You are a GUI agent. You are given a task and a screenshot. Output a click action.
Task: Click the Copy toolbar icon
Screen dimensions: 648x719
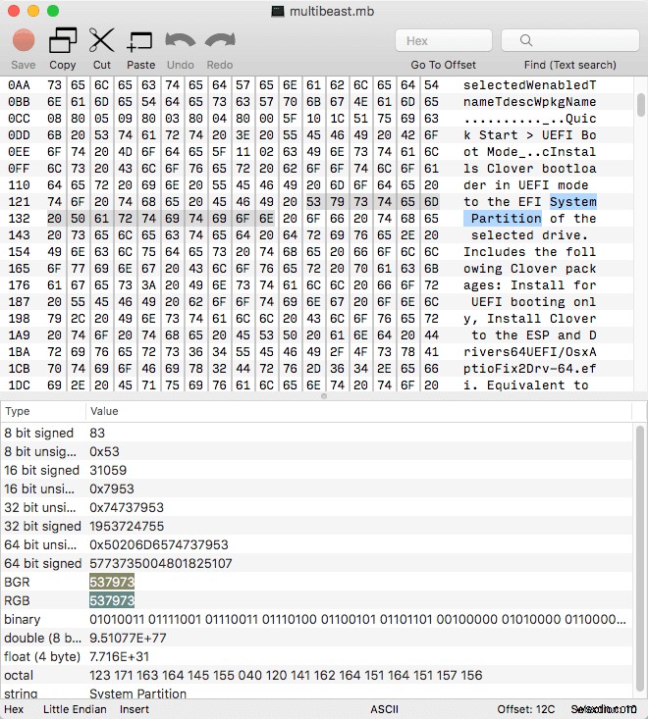coord(63,41)
